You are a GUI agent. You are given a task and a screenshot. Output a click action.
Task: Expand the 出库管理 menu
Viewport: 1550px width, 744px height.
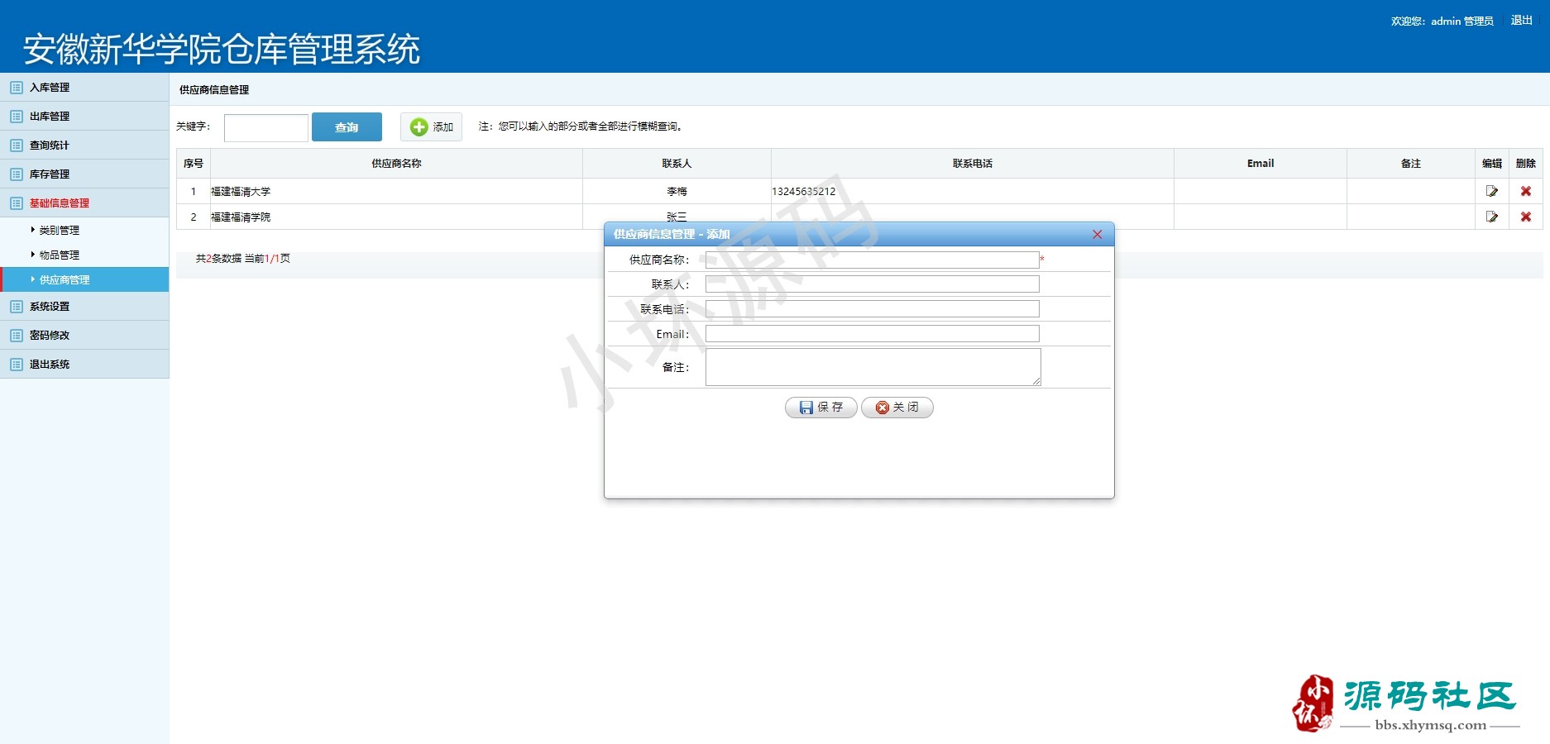pyautogui.click(x=50, y=117)
